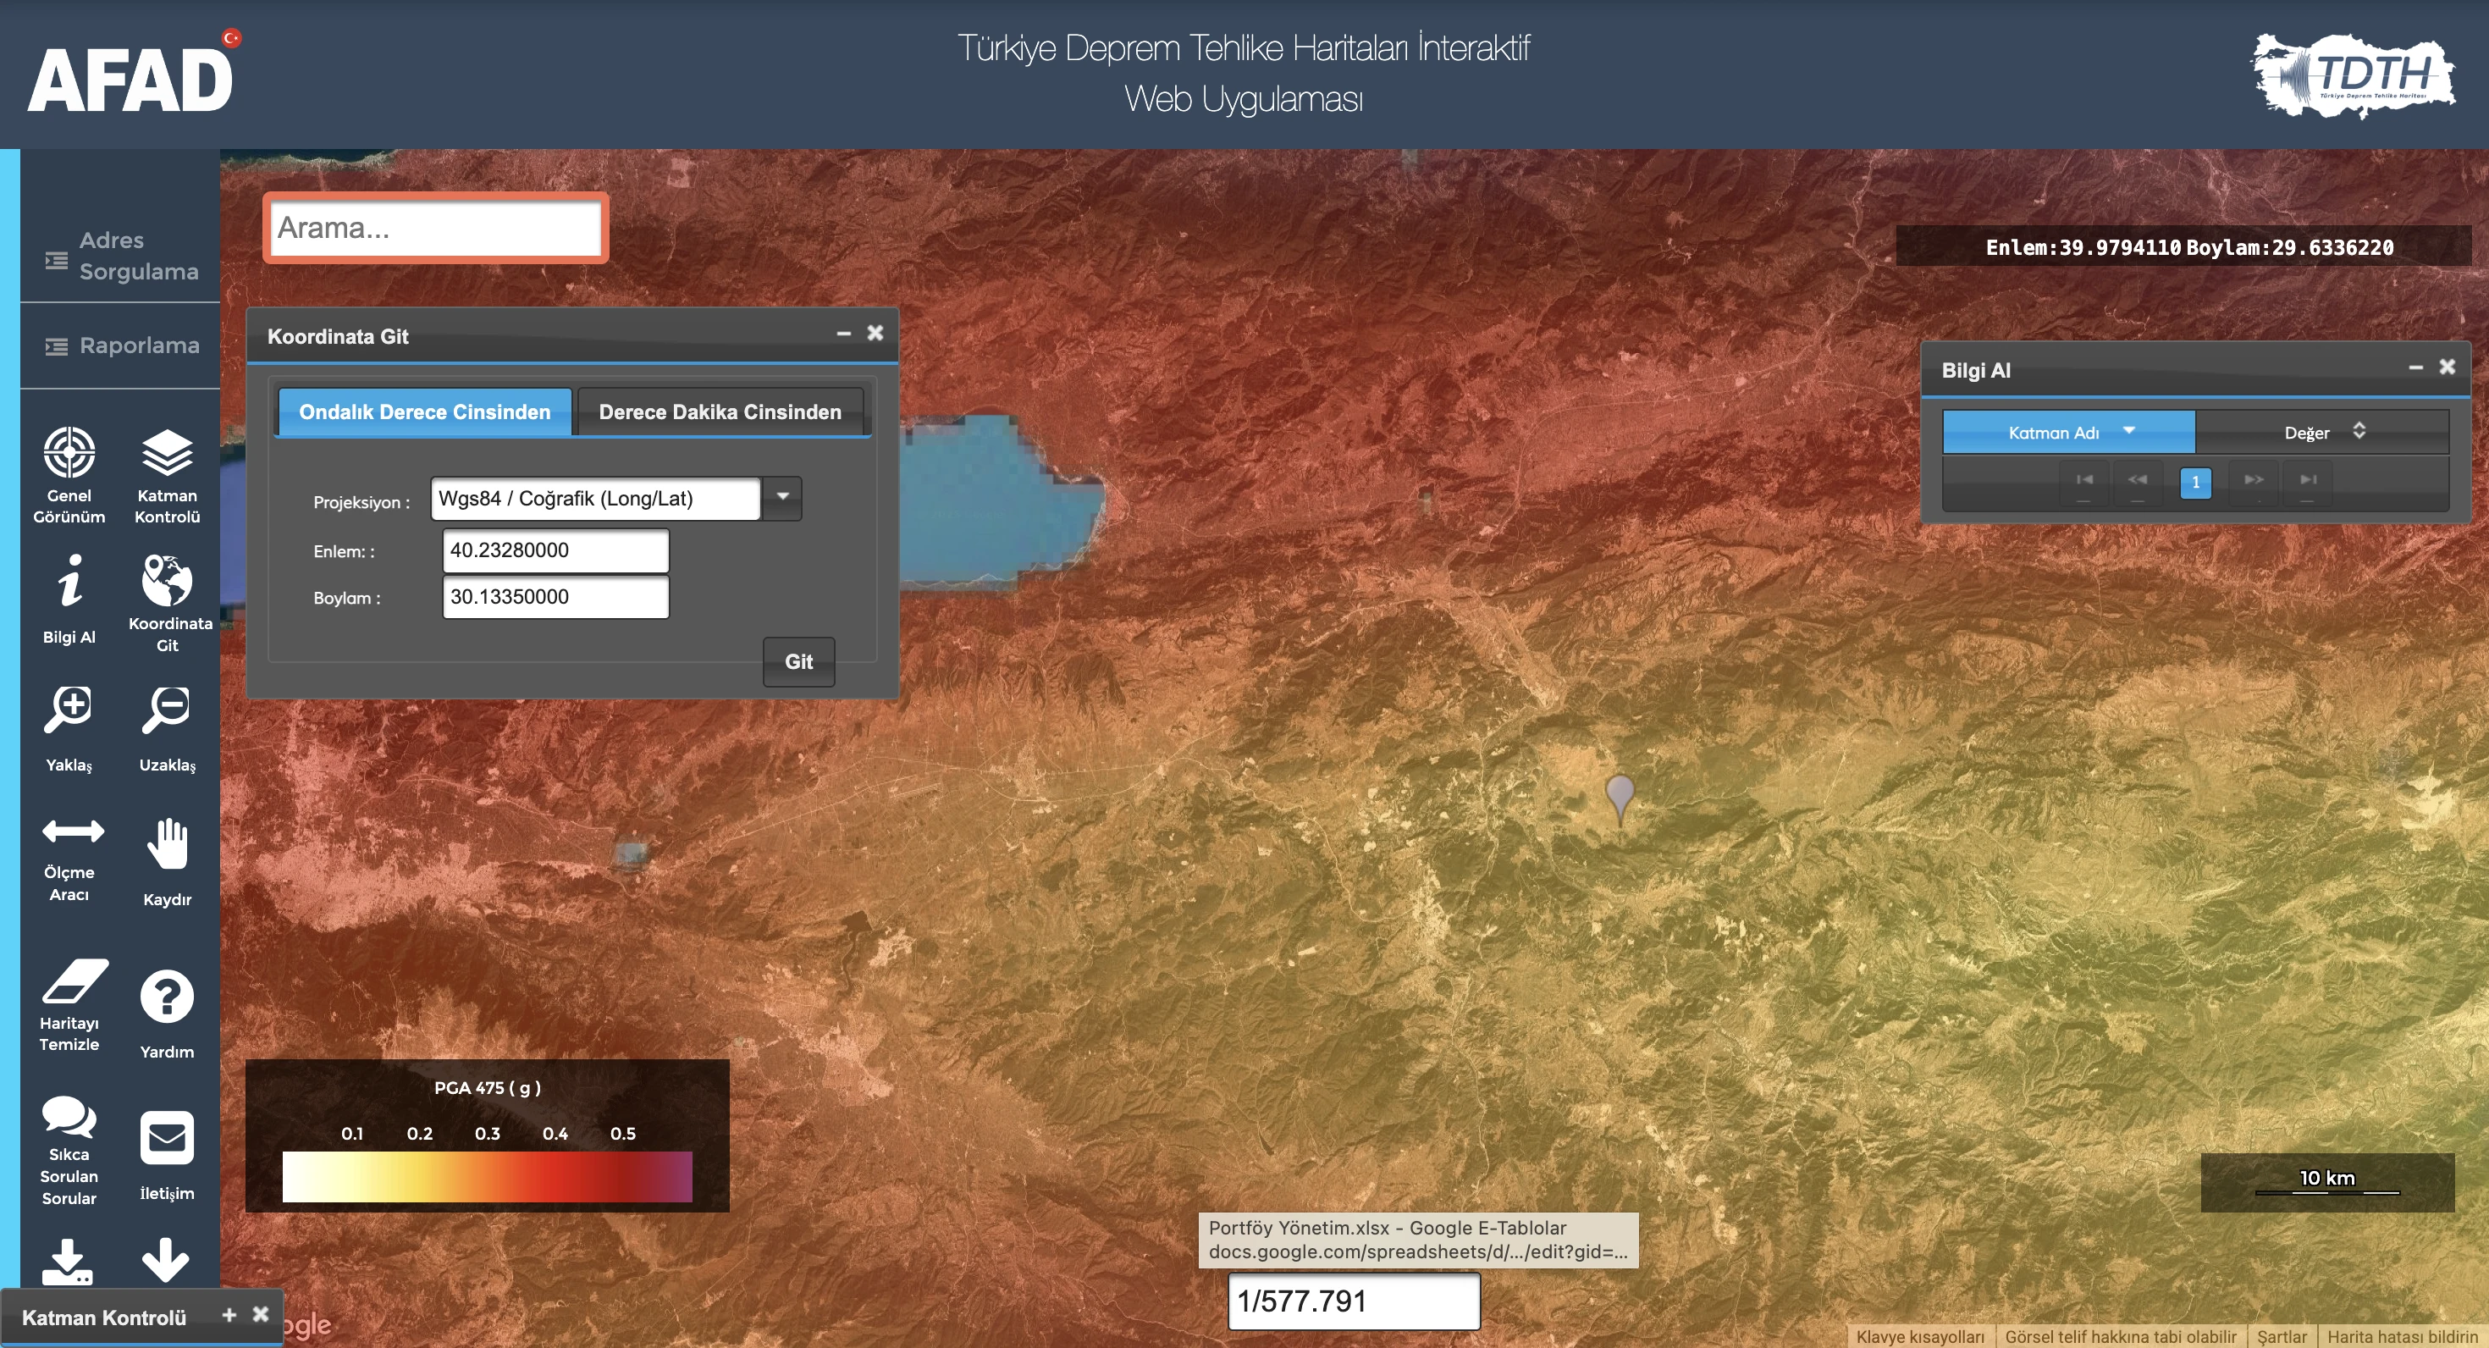Click the 10 km scale bar
Viewport: 2489px width, 1348px height.
[2326, 1181]
